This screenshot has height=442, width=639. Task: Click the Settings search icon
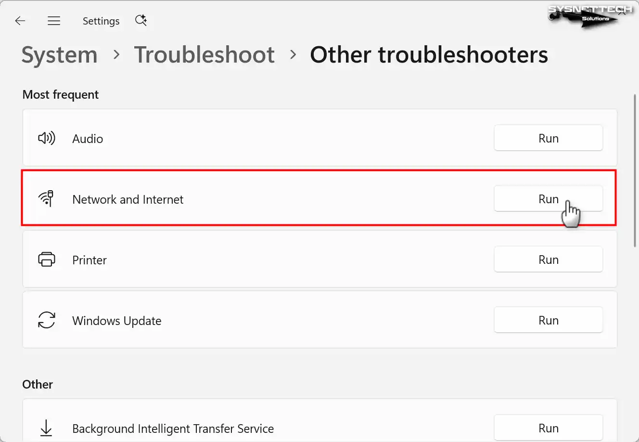click(x=141, y=20)
